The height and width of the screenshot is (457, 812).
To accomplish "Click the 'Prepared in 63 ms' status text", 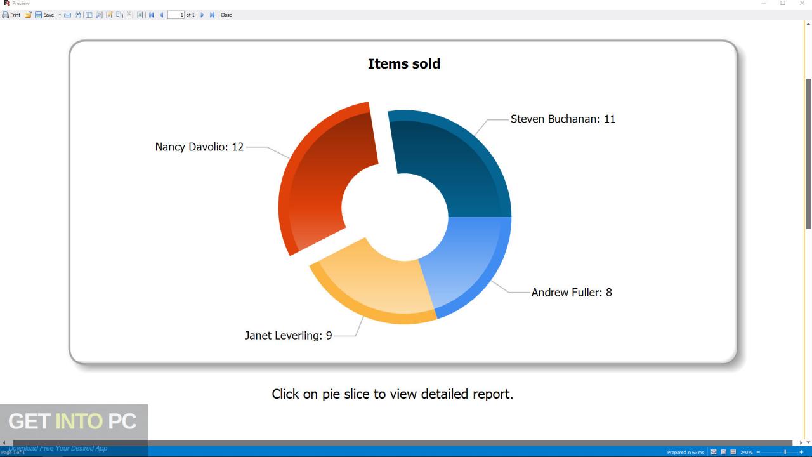I will [686, 453].
